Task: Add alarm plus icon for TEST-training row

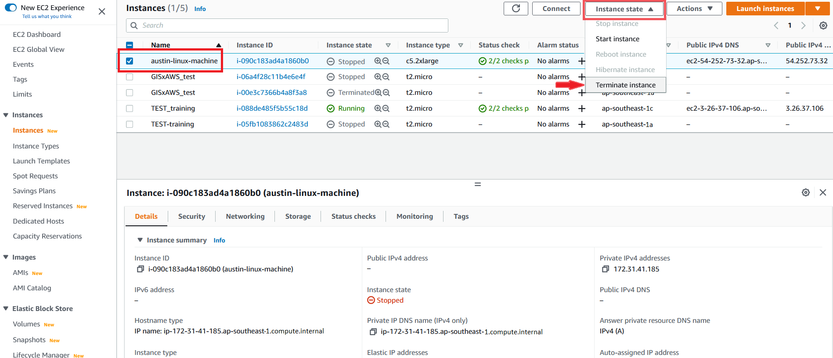Action: (582, 124)
